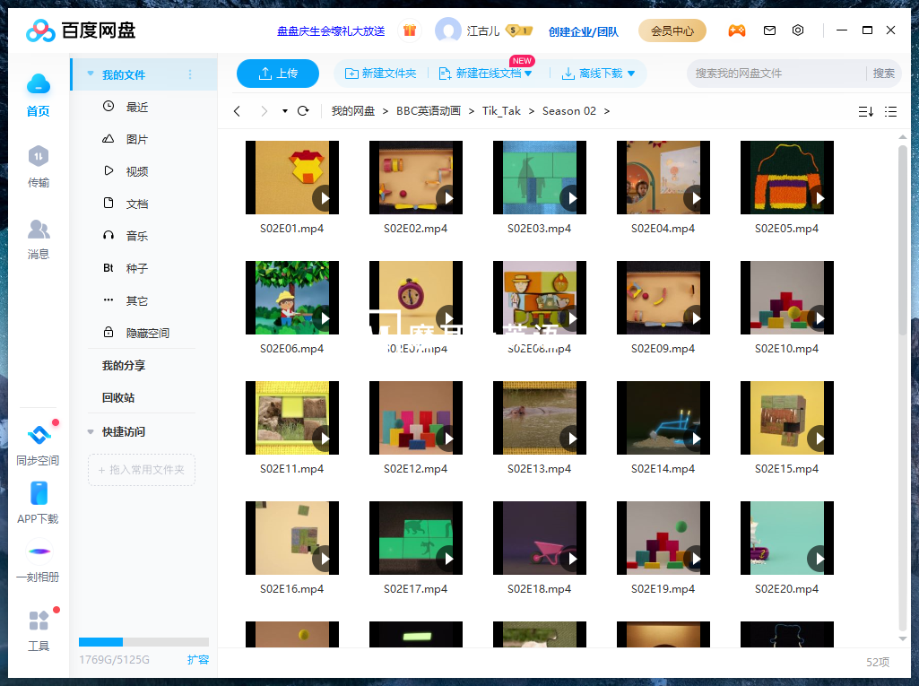The image size is (919, 686).
Task: Open 消息 (Messages) from the sidebar
Action: (x=39, y=238)
